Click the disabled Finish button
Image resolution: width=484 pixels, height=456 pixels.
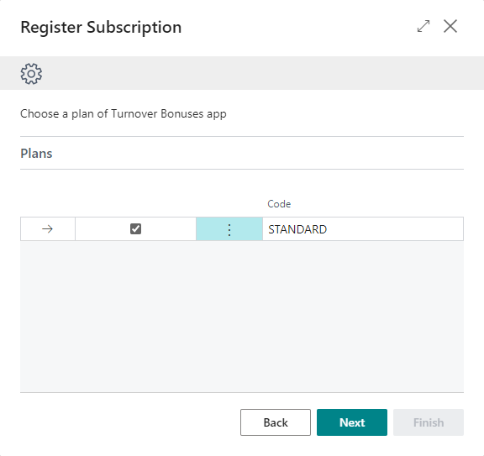click(x=429, y=422)
